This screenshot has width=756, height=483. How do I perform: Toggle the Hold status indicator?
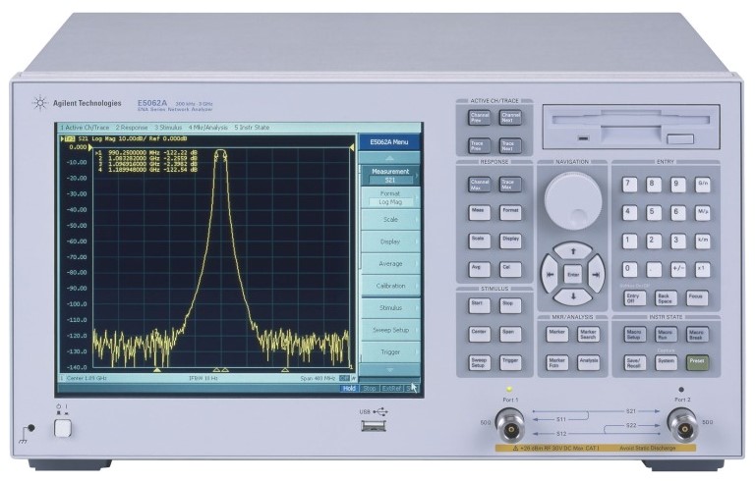tap(349, 388)
